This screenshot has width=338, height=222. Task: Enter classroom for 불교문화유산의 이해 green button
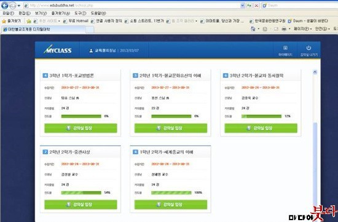(x=171, y=128)
